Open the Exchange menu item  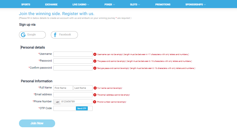[51, 5]
